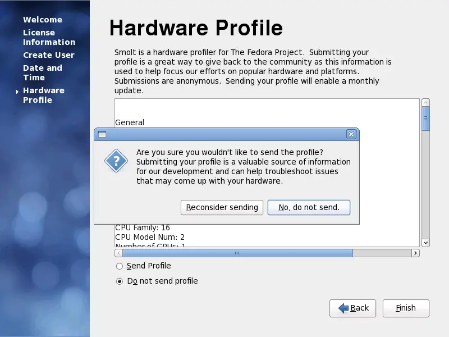The width and height of the screenshot is (449, 337).
Task: Select 'Create User' in the sidebar
Action: 49,55
